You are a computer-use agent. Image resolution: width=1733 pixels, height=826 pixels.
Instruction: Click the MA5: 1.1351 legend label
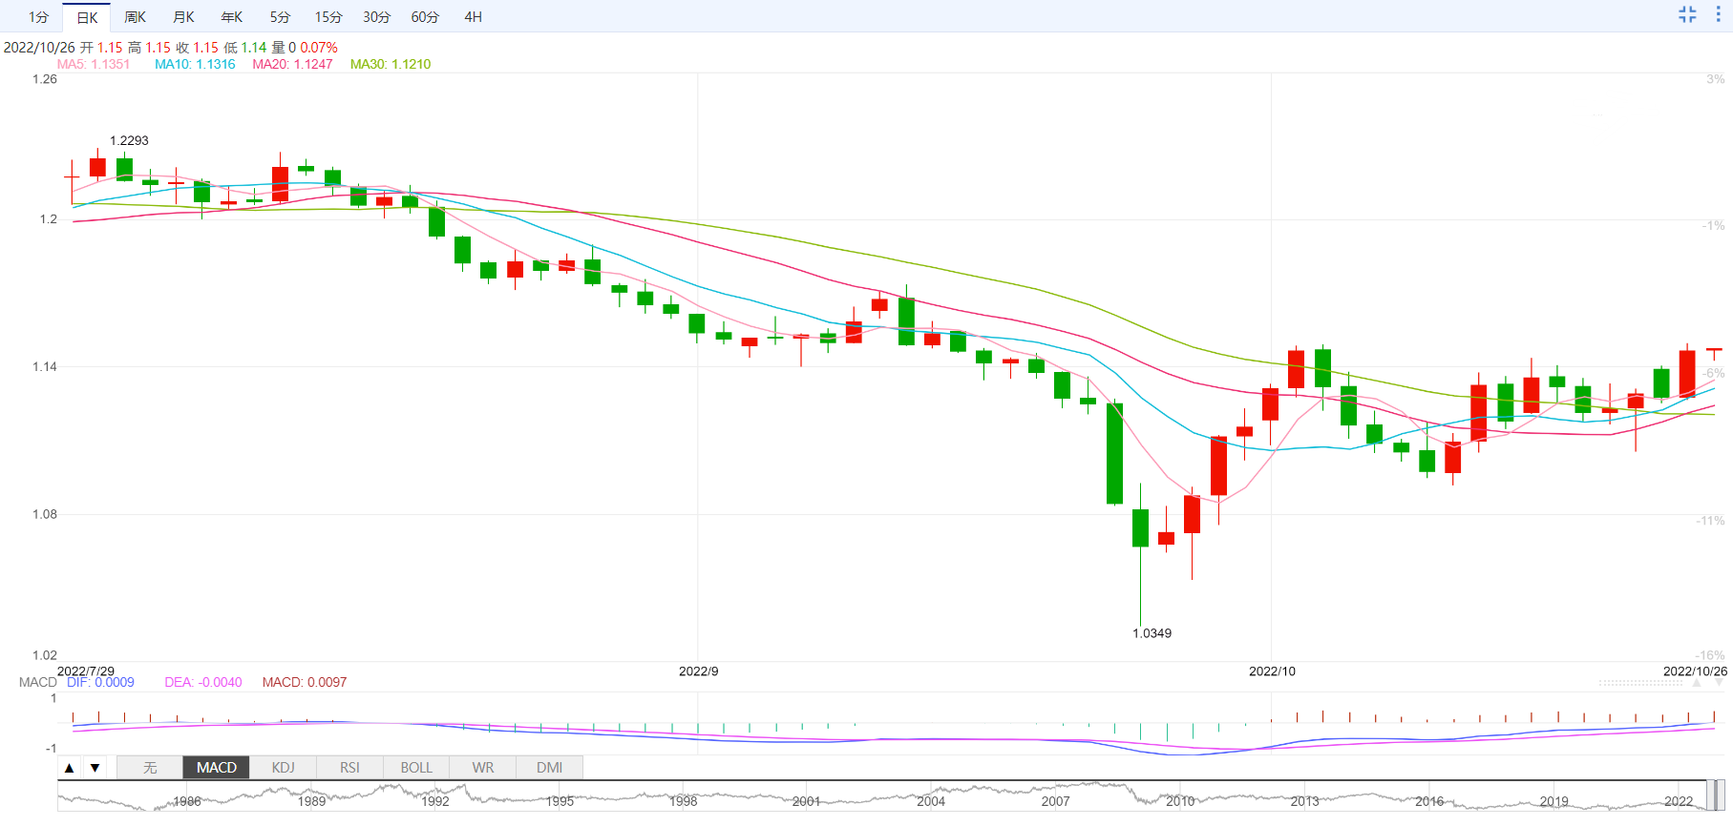[x=94, y=64]
